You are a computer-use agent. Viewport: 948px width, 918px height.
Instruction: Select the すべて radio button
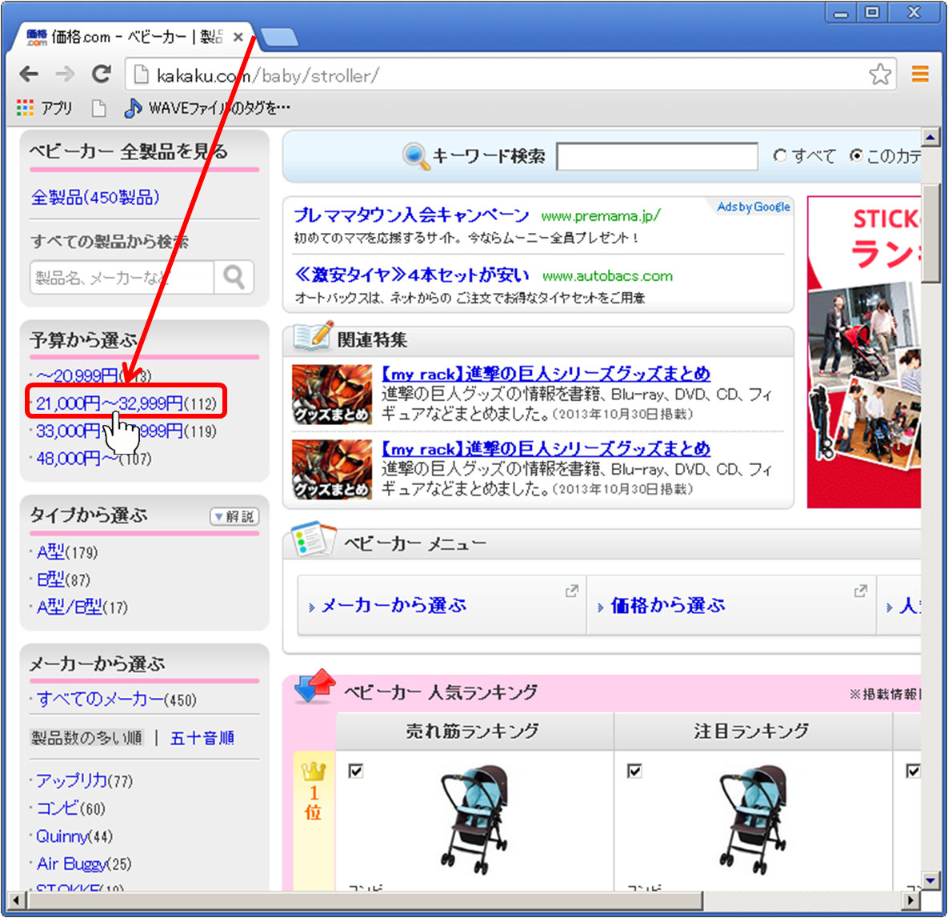pyautogui.click(x=780, y=156)
